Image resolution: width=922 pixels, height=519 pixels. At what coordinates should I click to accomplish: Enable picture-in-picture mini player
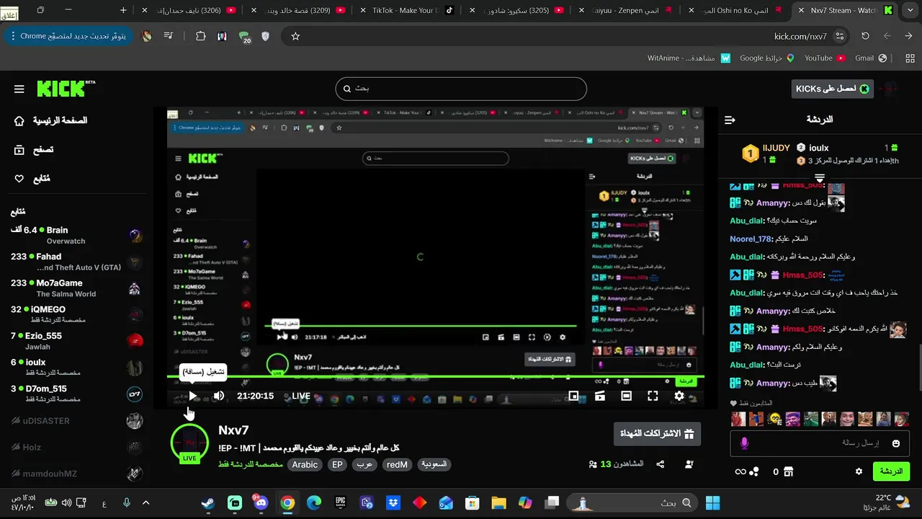tap(574, 396)
